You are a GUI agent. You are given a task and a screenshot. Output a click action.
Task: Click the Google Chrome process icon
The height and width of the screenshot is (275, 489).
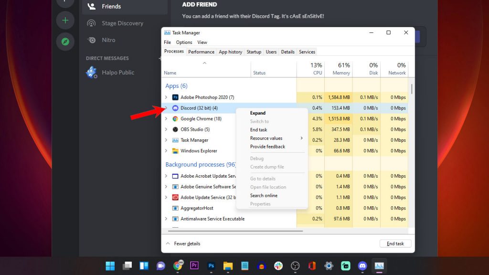(x=175, y=118)
